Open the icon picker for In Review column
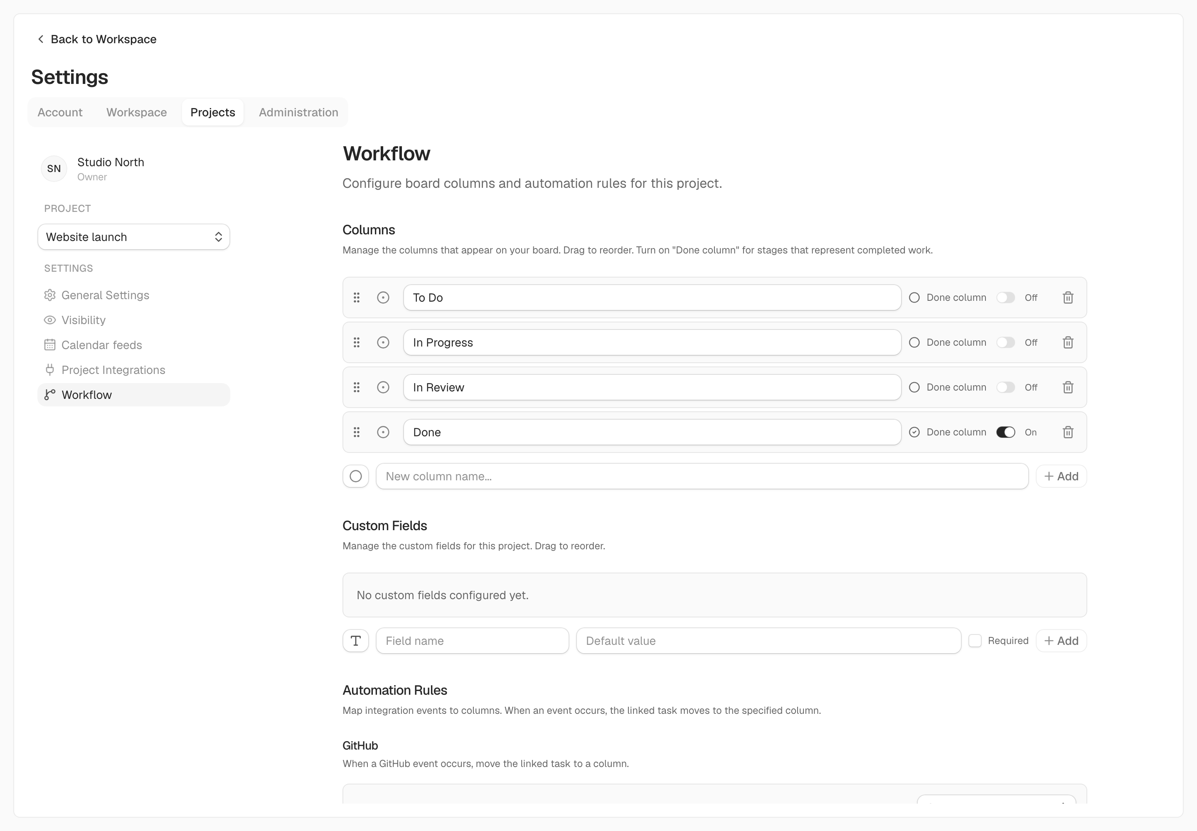The image size is (1197, 831). pyautogui.click(x=383, y=387)
